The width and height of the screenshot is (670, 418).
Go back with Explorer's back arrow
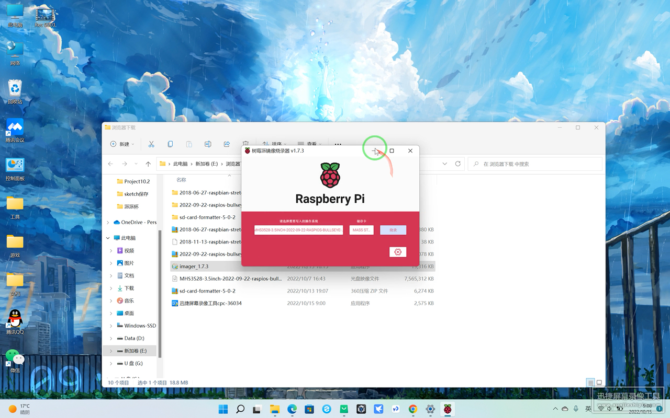tap(110, 164)
